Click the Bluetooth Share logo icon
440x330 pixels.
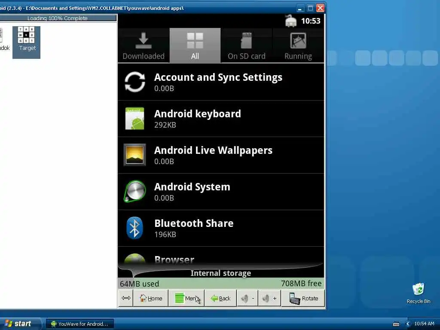coord(134,228)
